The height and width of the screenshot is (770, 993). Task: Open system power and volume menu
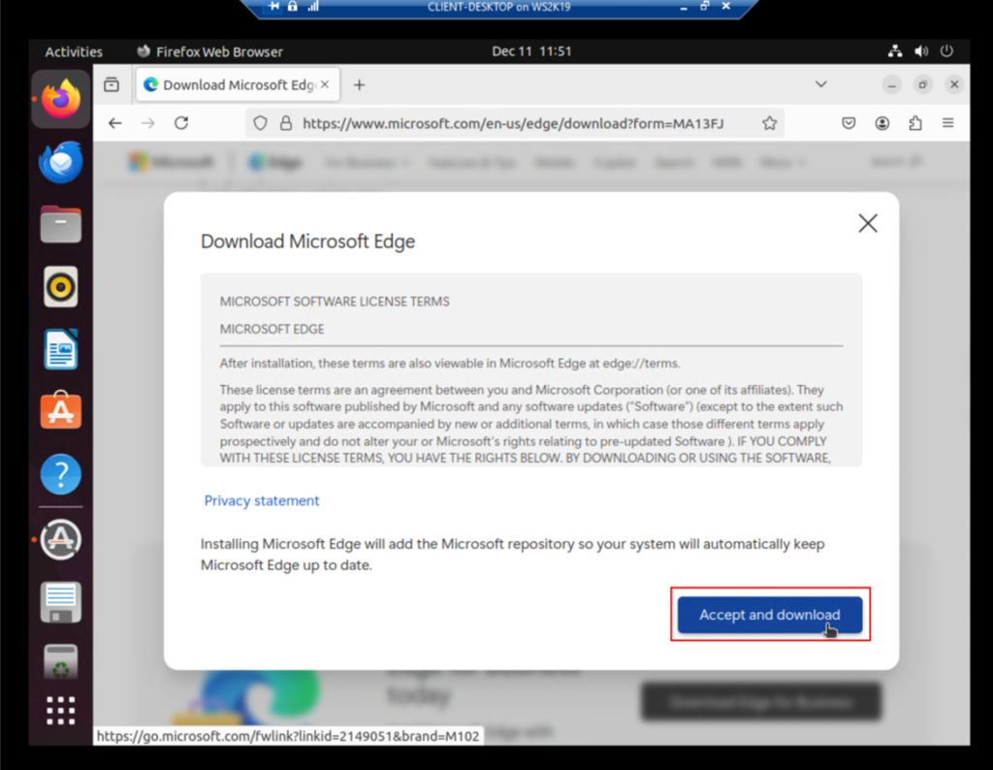[x=921, y=51]
